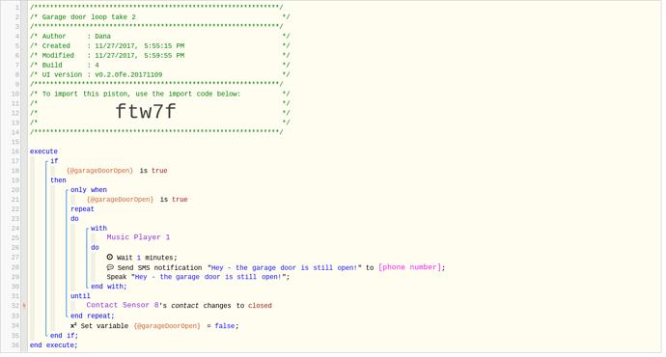Click the false value on line 34

tap(225, 325)
